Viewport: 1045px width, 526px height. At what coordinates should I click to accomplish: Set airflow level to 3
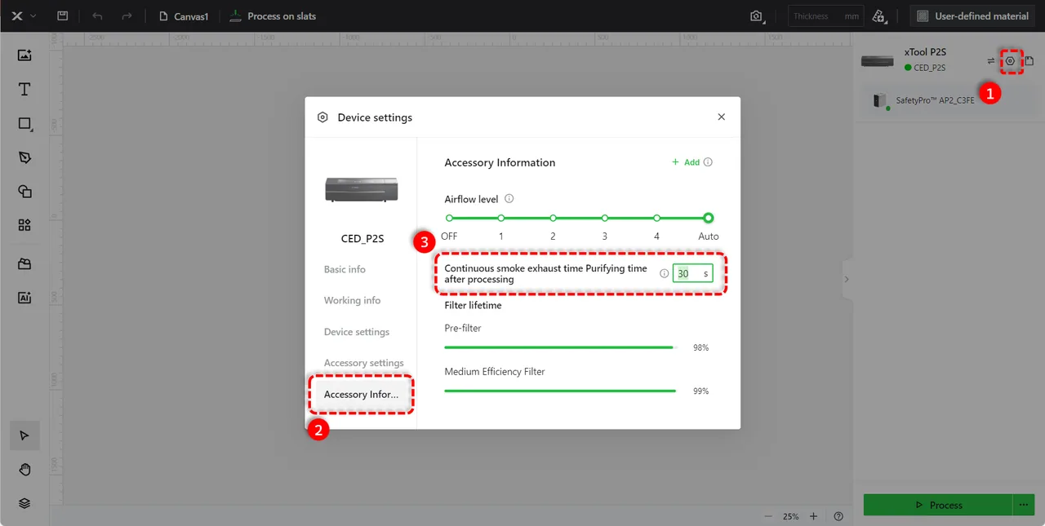(x=605, y=218)
